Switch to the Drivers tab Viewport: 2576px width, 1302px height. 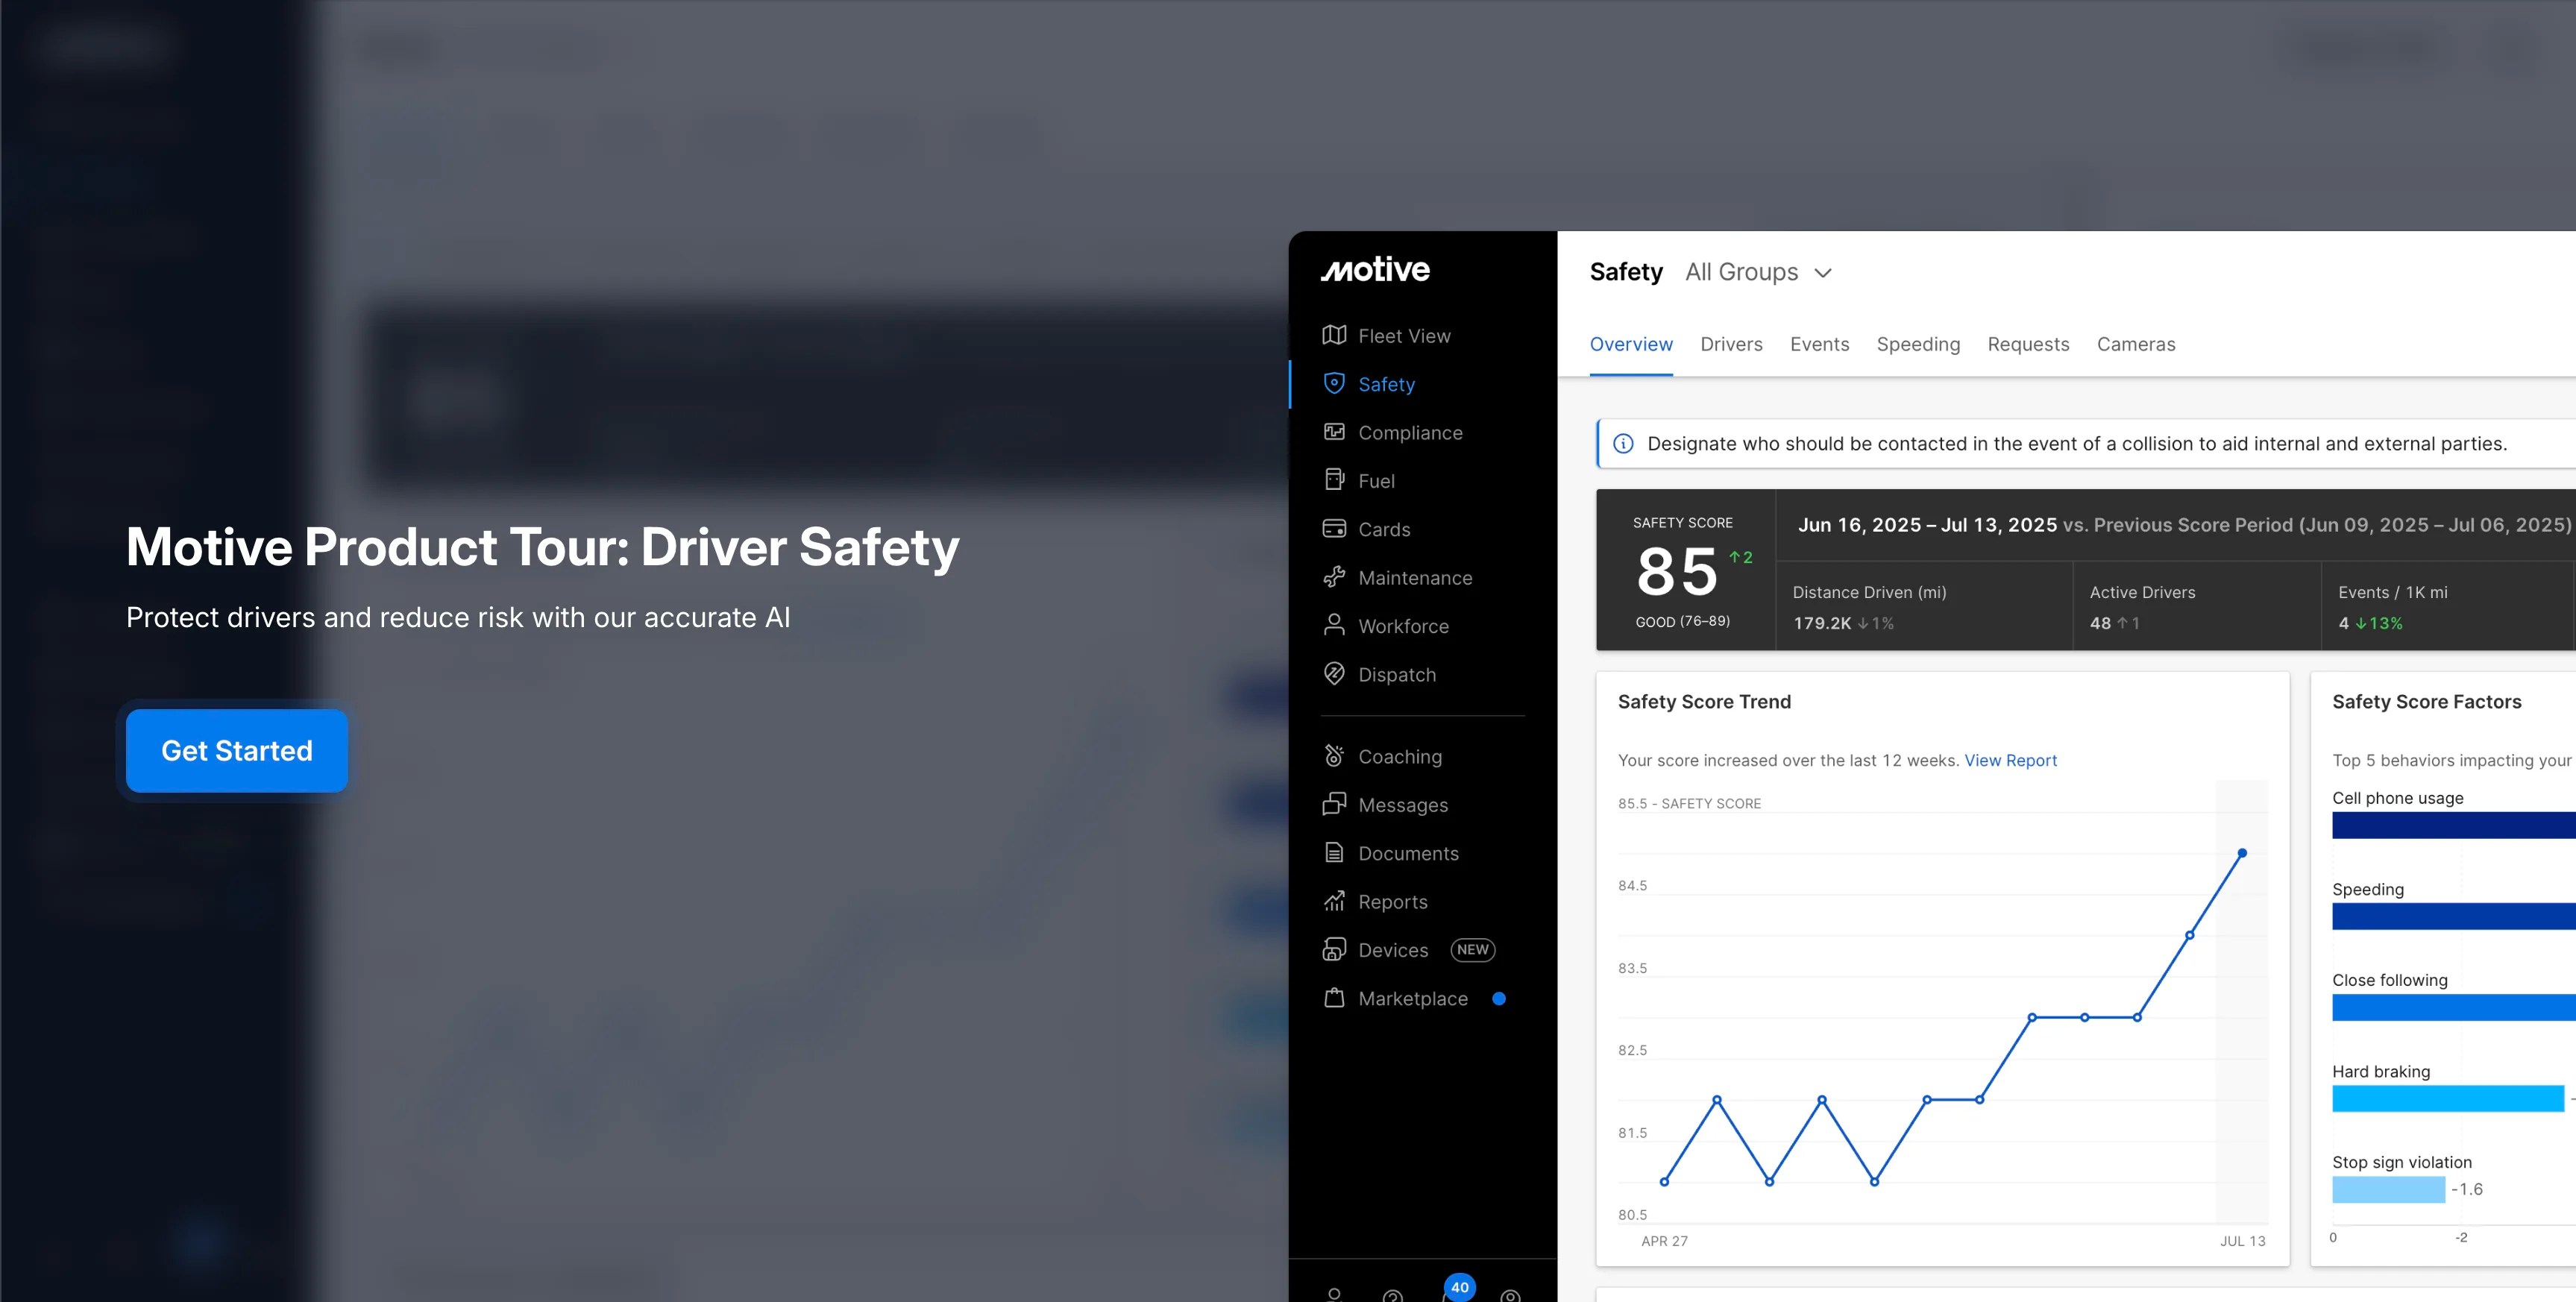(1731, 344)
